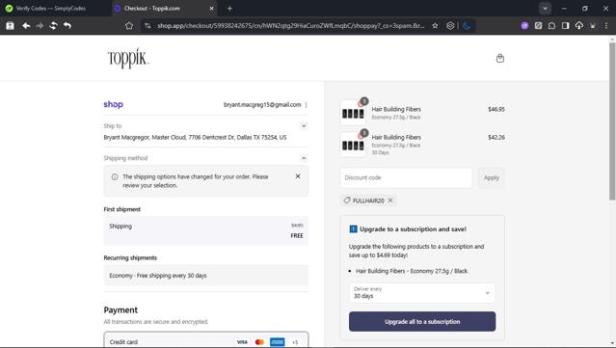
Task: Bookmark this page with star icon
Action: [435, 25]
